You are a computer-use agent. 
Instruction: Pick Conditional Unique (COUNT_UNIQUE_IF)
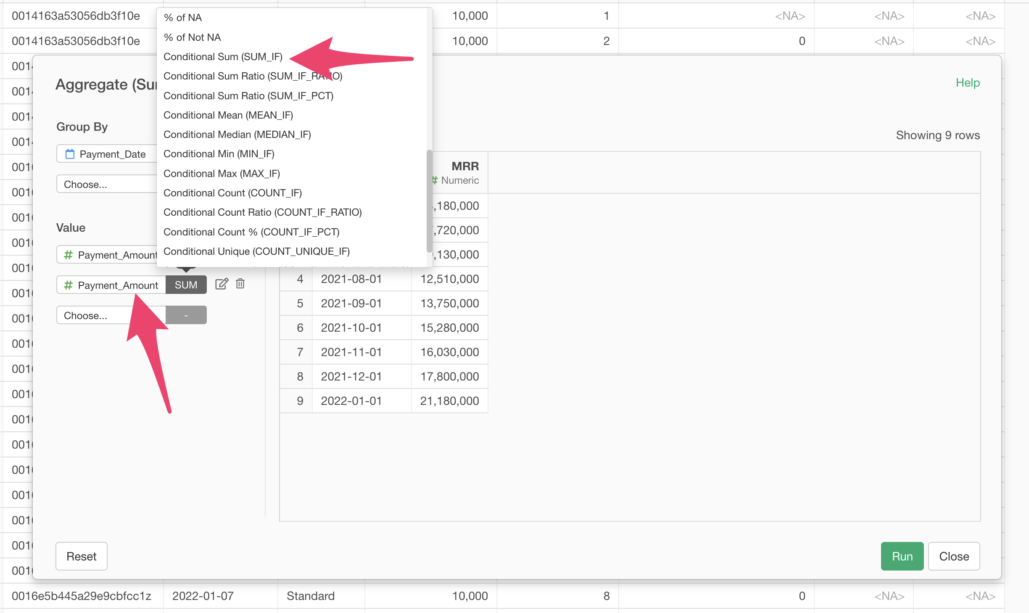click(x=256, y=251)
